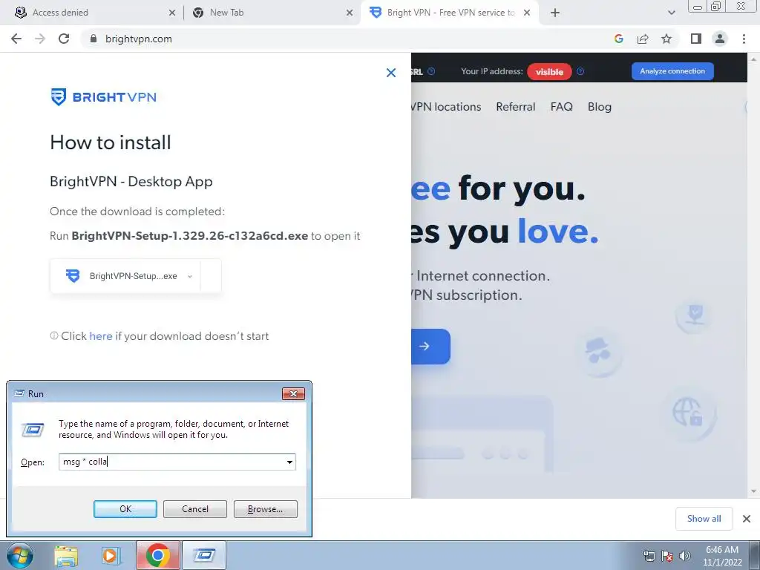Click the BrightVPN logo
Viewport: 760px width, 570px height.
point(104,97)
